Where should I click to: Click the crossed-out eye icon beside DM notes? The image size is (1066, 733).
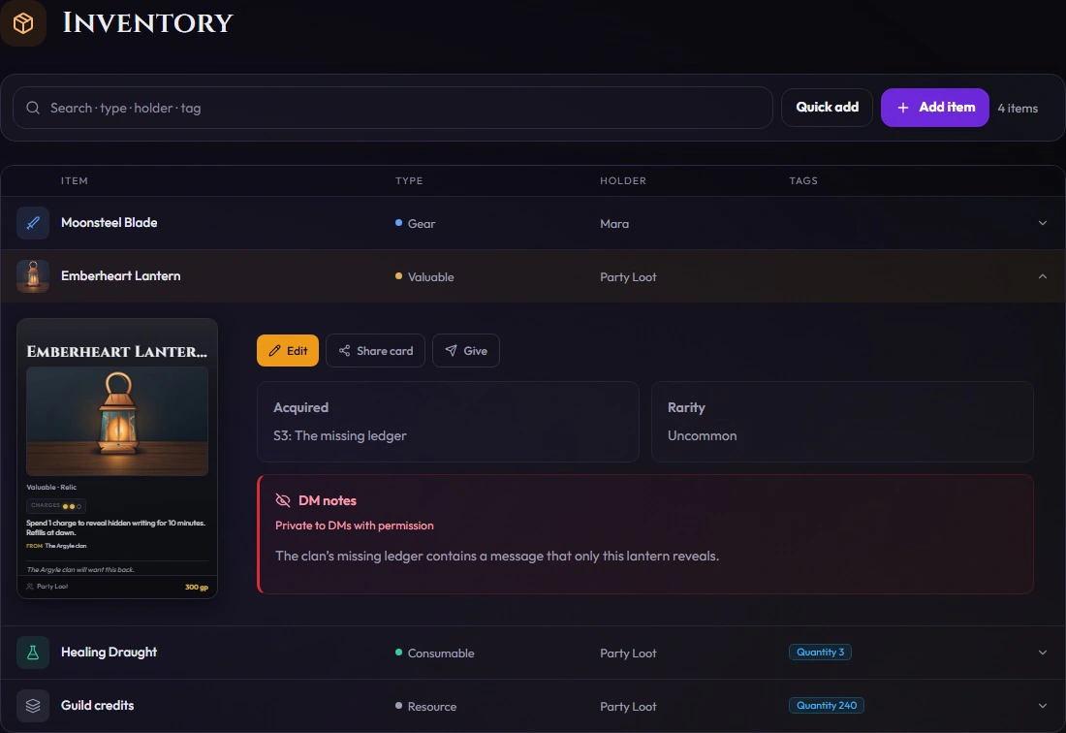pos(283,500)
